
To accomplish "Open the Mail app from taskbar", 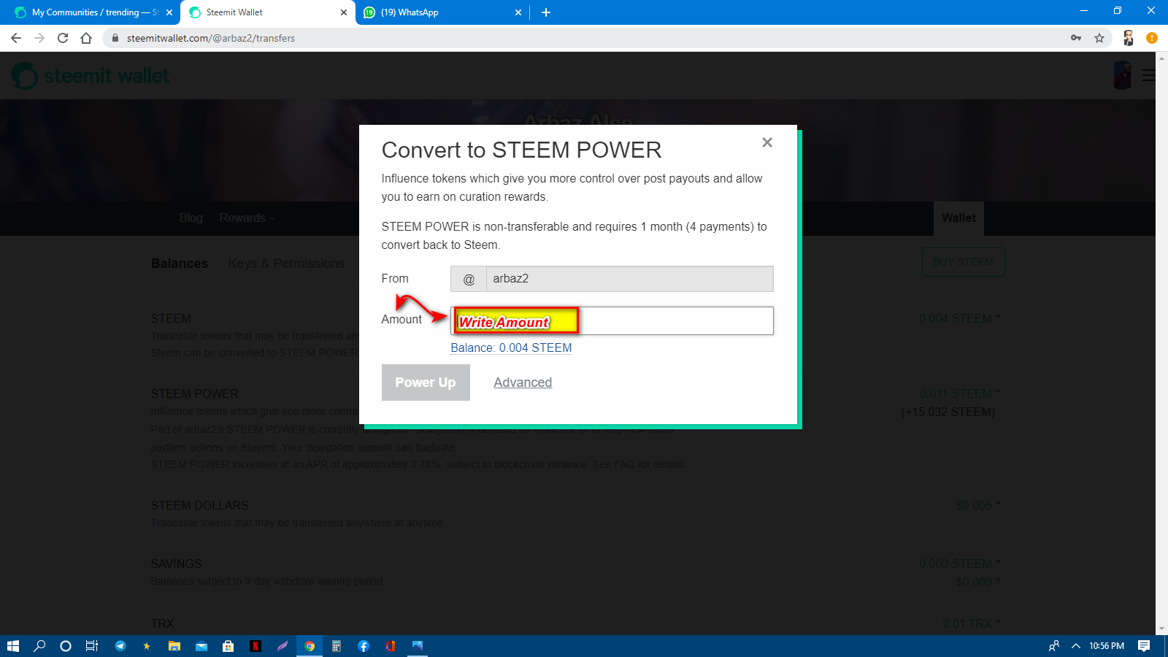I will coord(201,646).
